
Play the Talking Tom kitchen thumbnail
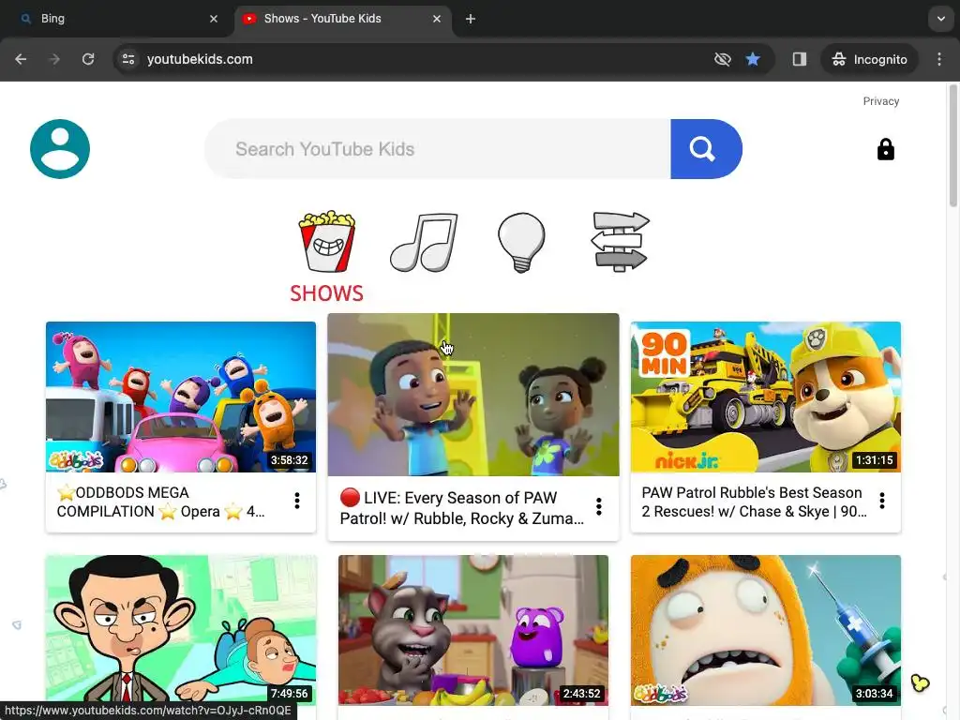[473, 630]
